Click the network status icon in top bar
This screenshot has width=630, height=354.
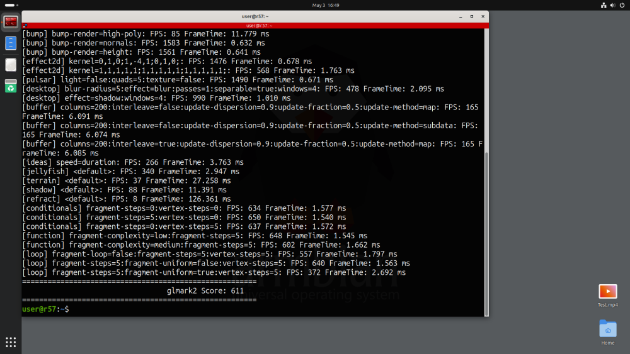coord(604,5)
